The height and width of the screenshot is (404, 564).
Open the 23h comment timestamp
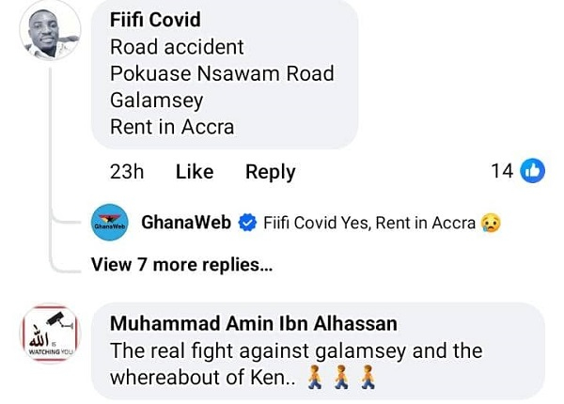[125, 172]
